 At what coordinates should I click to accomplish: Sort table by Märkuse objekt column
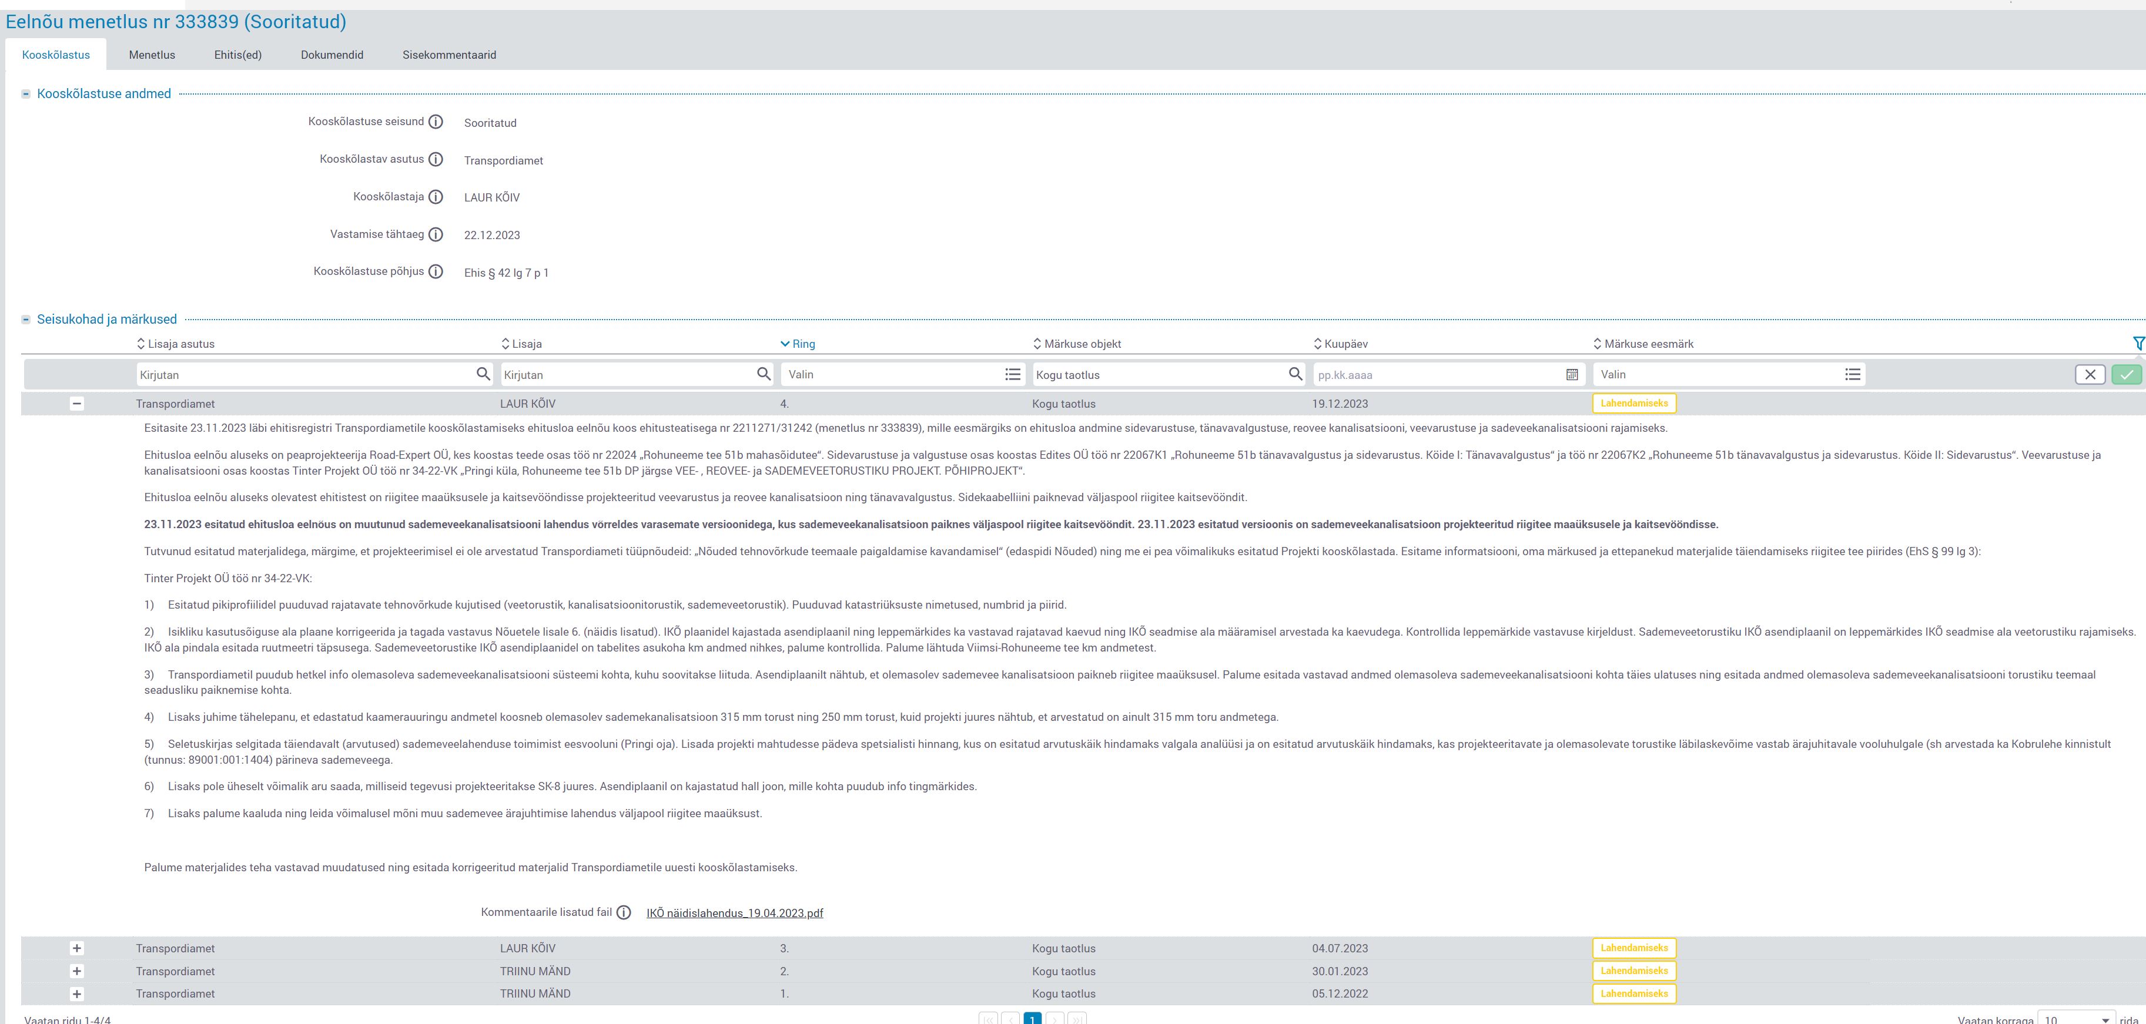1077,344
